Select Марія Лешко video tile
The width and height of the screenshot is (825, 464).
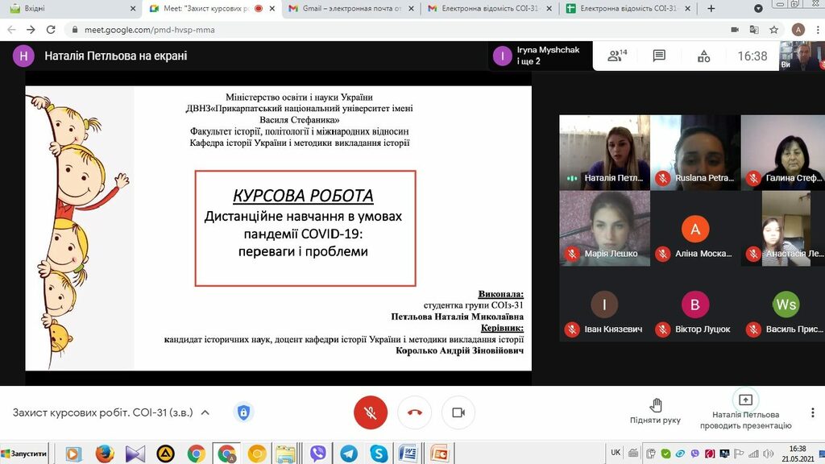tap(604, 228)
